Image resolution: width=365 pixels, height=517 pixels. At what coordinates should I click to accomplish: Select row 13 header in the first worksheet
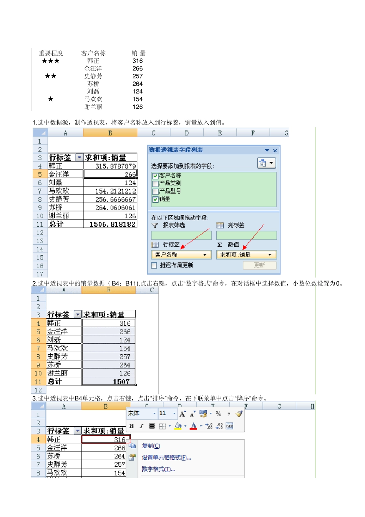click(x=40, y=241)
